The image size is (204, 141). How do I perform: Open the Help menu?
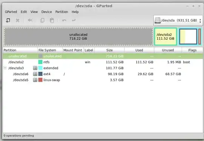click(75, 12)
